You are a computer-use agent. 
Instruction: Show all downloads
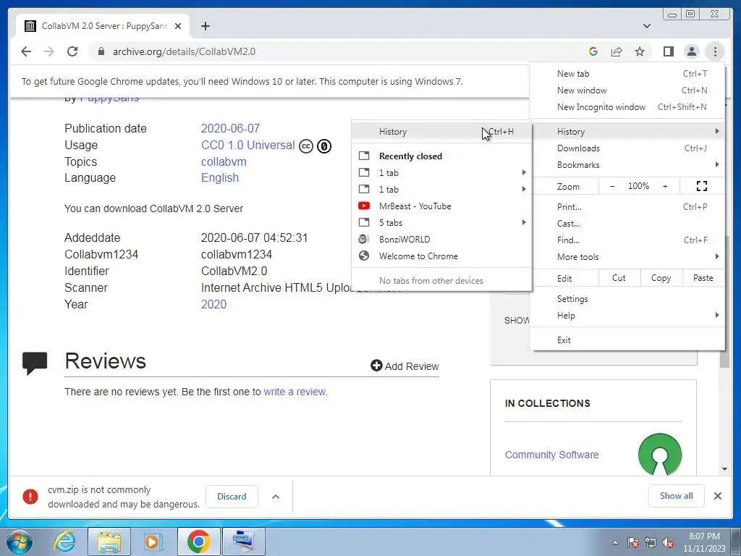[x=677, y=495]
